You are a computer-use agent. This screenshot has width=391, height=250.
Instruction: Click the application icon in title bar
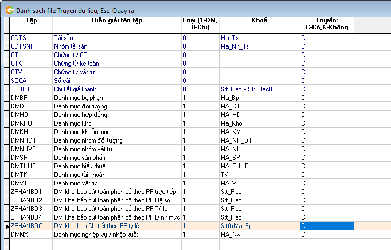coord(10,11)
